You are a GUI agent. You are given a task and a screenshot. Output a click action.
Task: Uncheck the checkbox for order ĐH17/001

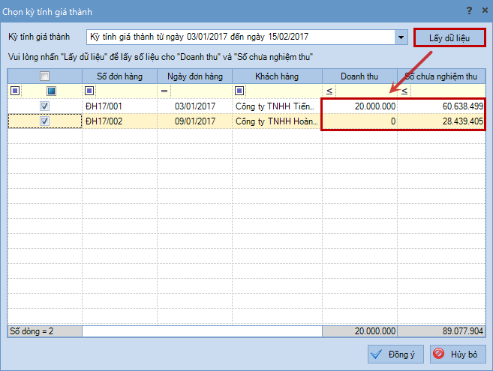tap(45, 106)
